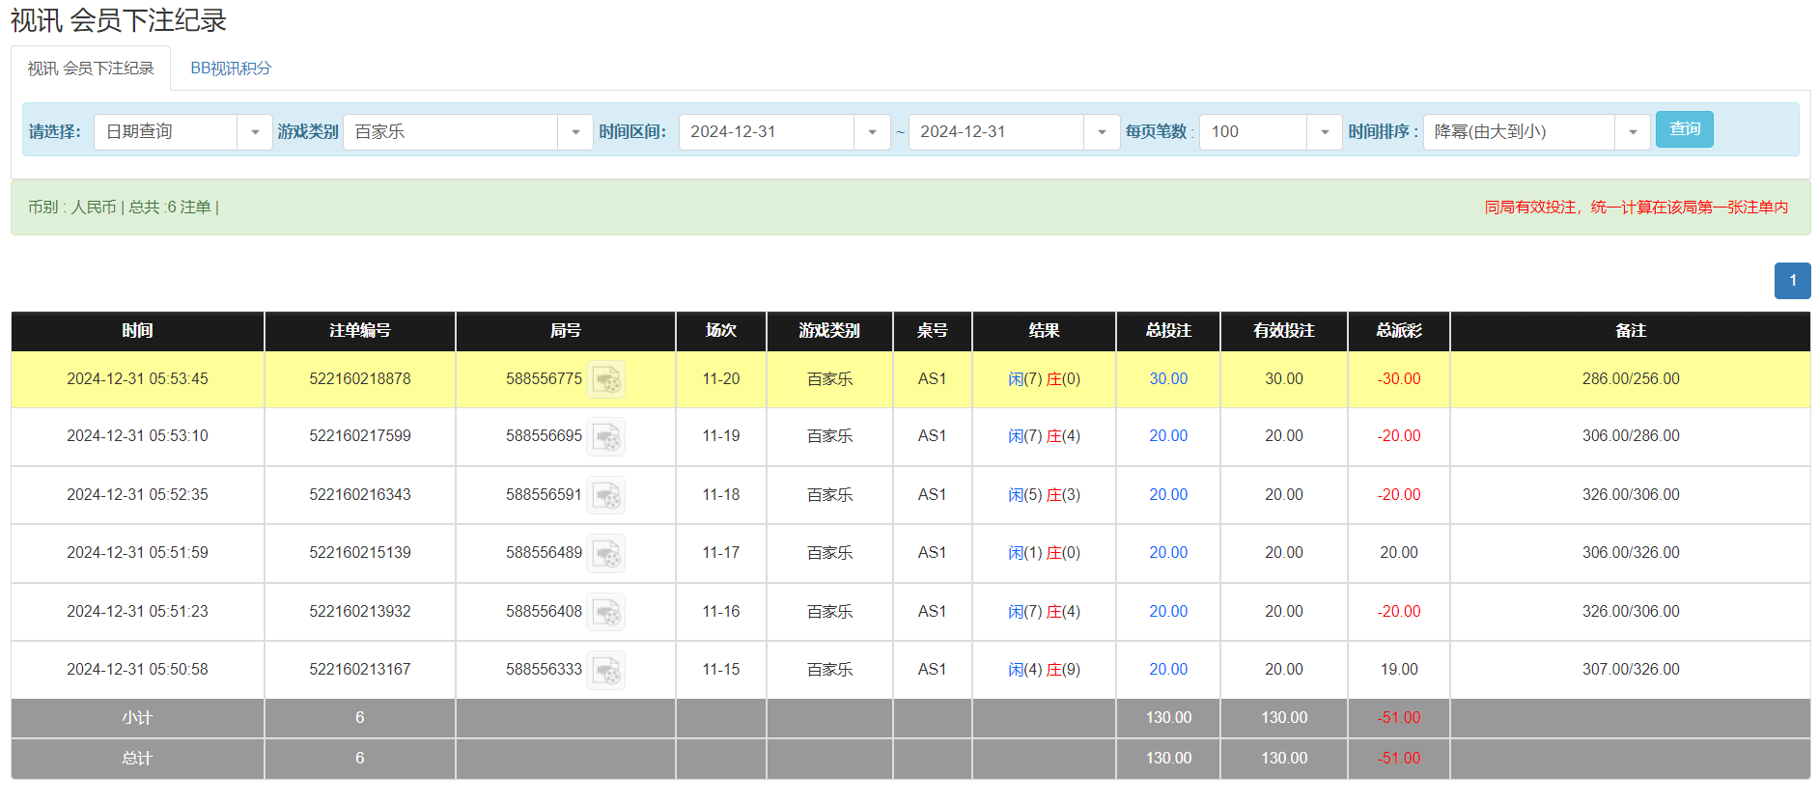Screen dimensions: 1819x803
Task: Select the 视讯 会员下注纪录 tab
Action: coord(91,69)
